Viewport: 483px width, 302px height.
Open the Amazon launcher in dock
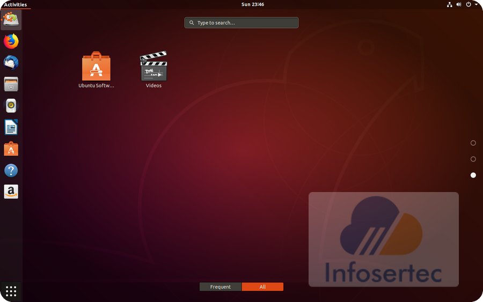coord(11,191)
